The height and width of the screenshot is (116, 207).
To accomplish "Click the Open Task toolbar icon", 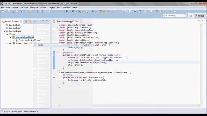I will [x=104, y=11].
